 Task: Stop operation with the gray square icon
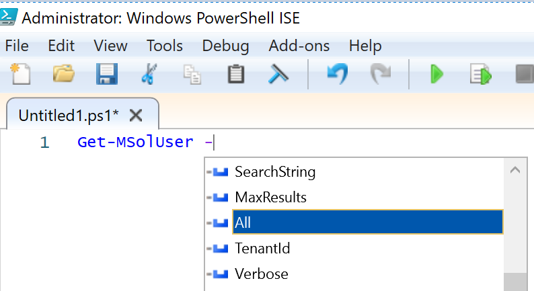[x=525, y=74]
